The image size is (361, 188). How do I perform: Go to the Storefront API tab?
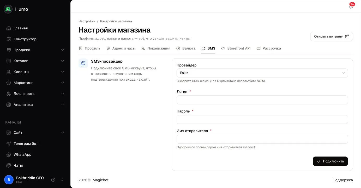pyautogui.click(x=236, y=48)
